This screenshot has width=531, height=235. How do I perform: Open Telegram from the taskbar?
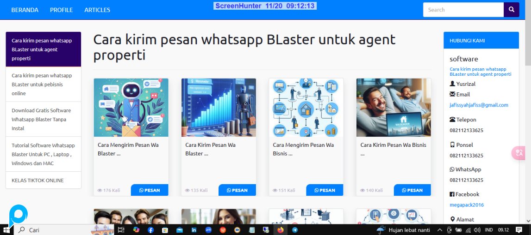[x=295, y=230]
